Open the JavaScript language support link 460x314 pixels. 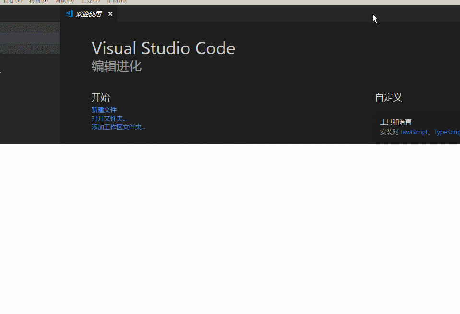tap(413, 132)
